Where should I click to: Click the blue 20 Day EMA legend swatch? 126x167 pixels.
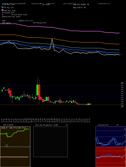3,4
